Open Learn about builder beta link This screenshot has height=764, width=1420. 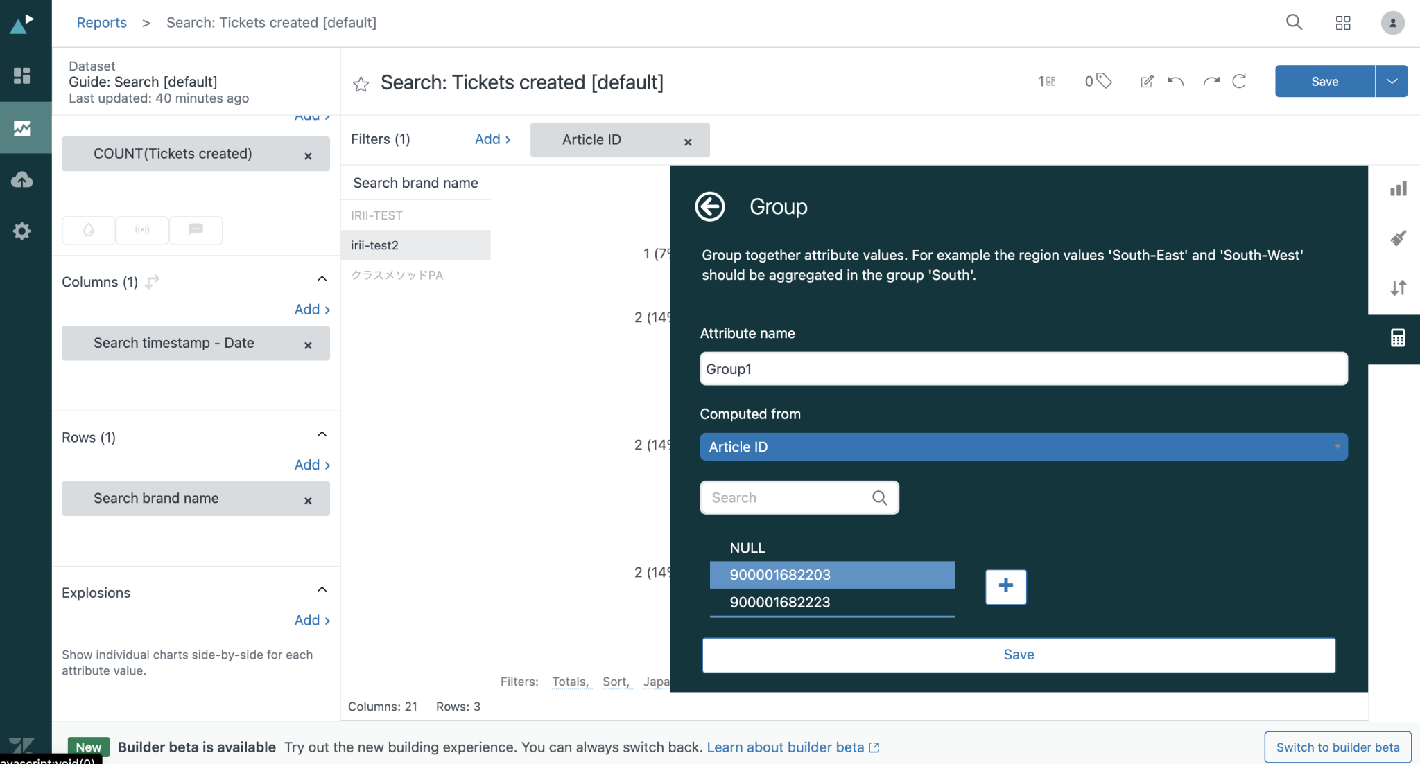(793, 747)
